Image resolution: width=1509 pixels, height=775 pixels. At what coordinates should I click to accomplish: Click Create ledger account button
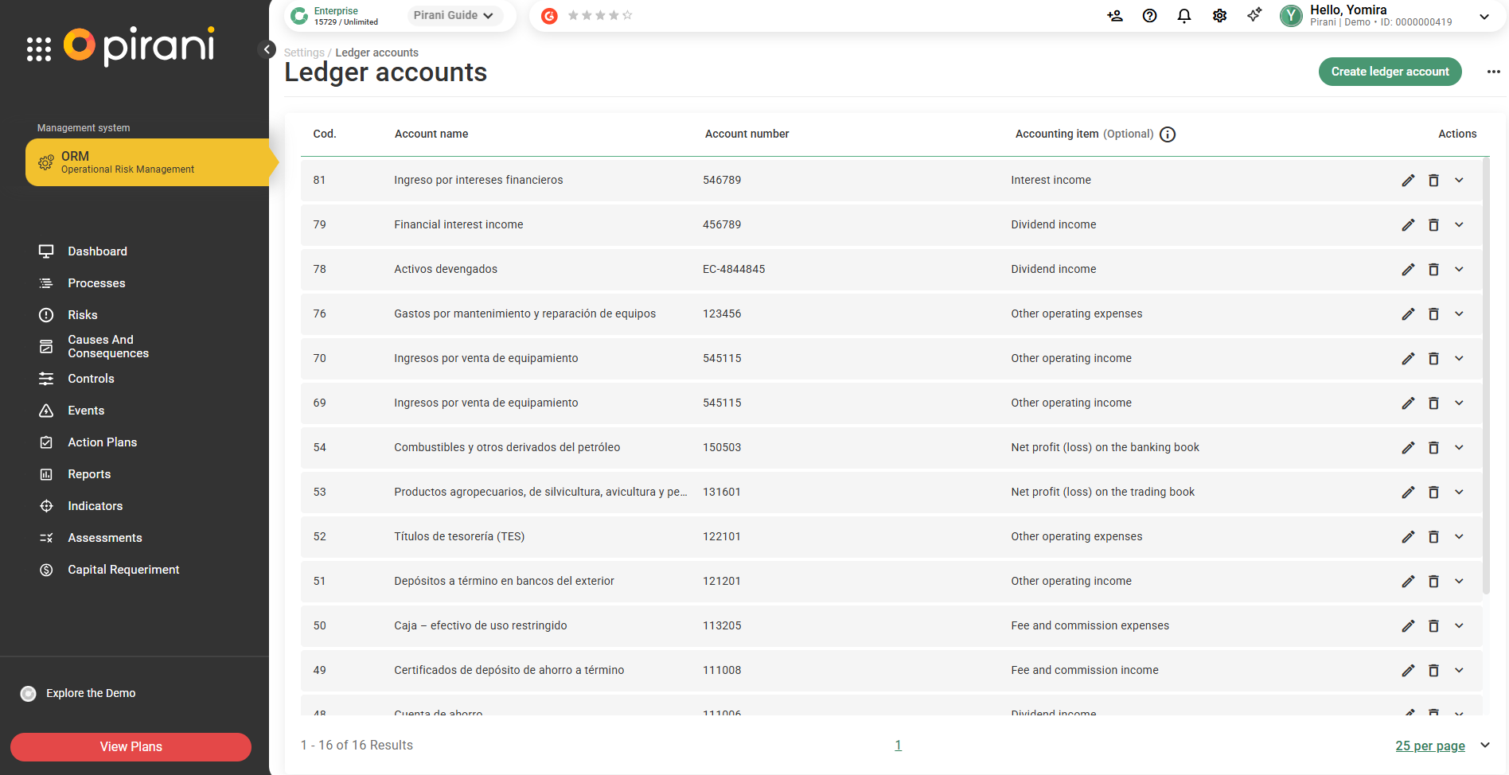(1390, 72)
